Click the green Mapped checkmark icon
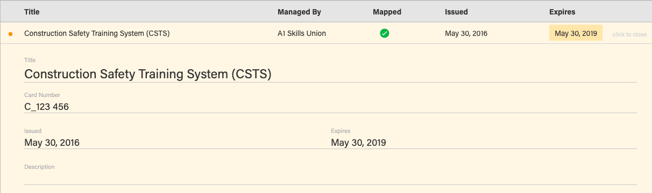 [x=385, y=33]
